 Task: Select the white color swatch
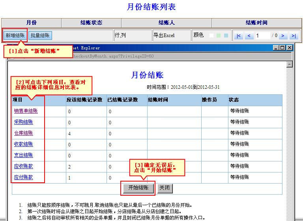(211, 36)
